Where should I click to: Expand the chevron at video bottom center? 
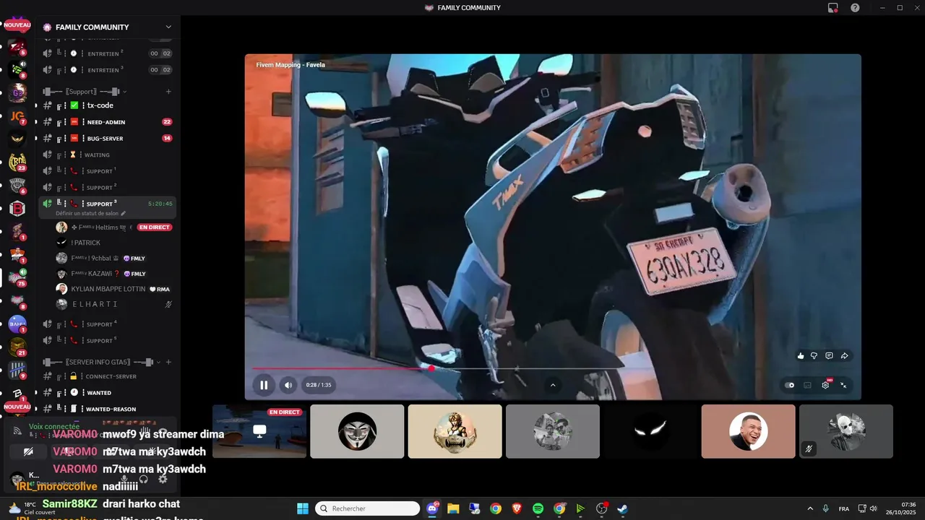coord(553,385)
